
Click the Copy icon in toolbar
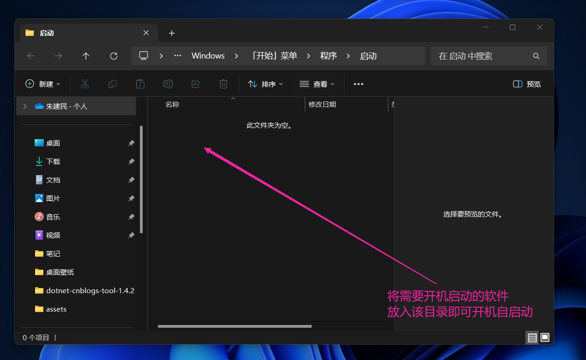coord(112,84)
